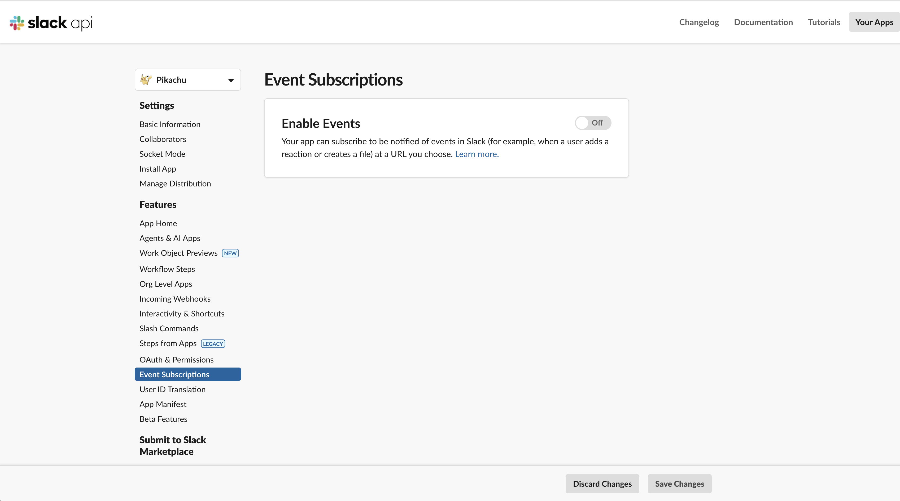This screenshot has width=900, height=501.
Task: Open Org Level Apps
Action: [x=166, y=284]
